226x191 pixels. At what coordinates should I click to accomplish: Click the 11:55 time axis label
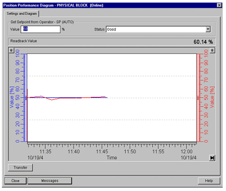pos(158,151)
